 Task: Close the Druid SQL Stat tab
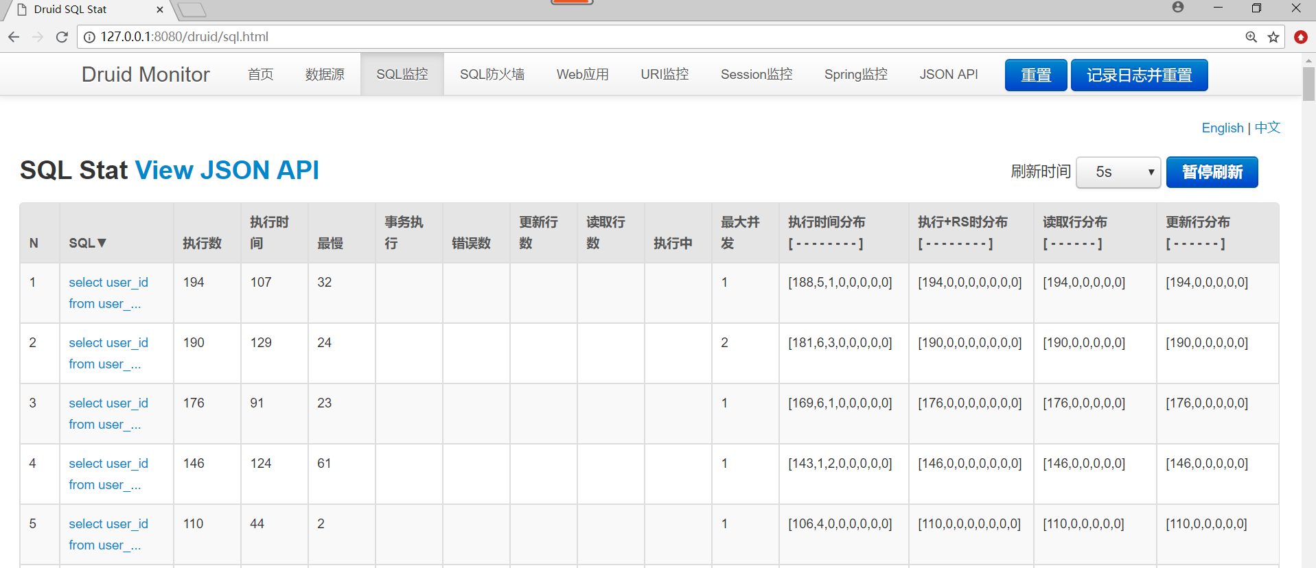160,10
